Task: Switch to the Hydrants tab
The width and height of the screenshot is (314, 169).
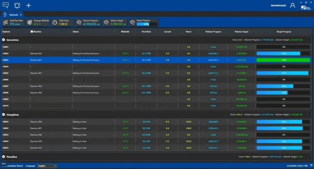Action: point(14,14)
